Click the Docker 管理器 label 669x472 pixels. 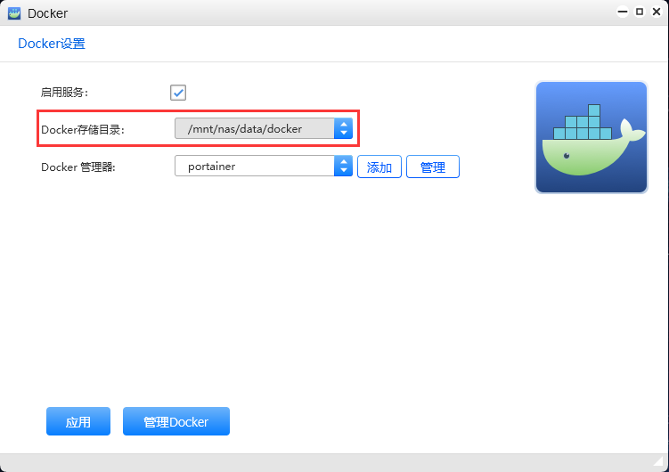pyautogui.click(x=78, y=167)
